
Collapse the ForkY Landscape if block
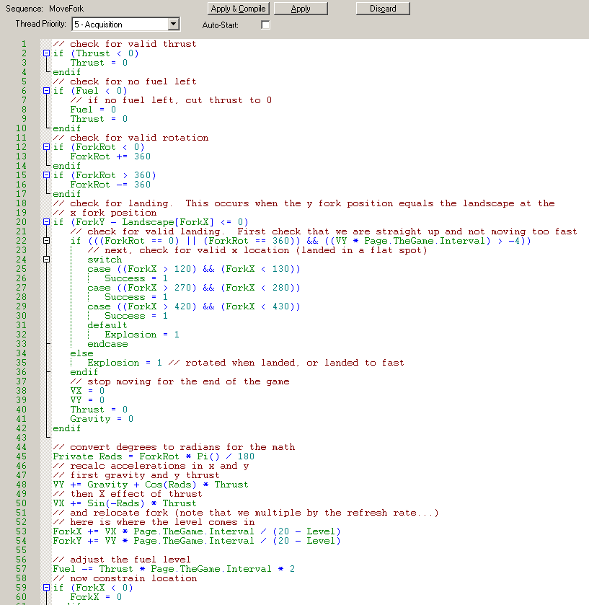point(46,222)
